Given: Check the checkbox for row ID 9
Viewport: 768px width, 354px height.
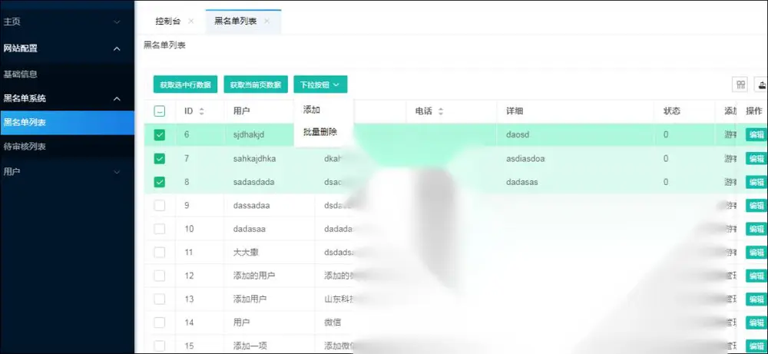Looking at the screenshot, I should point(159,205).
